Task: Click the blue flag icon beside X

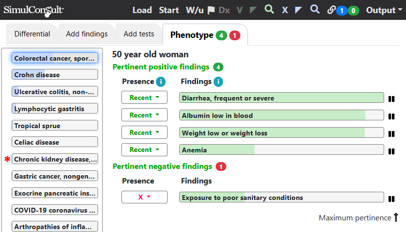Action: pyautogui.click(x=298, y=10)
